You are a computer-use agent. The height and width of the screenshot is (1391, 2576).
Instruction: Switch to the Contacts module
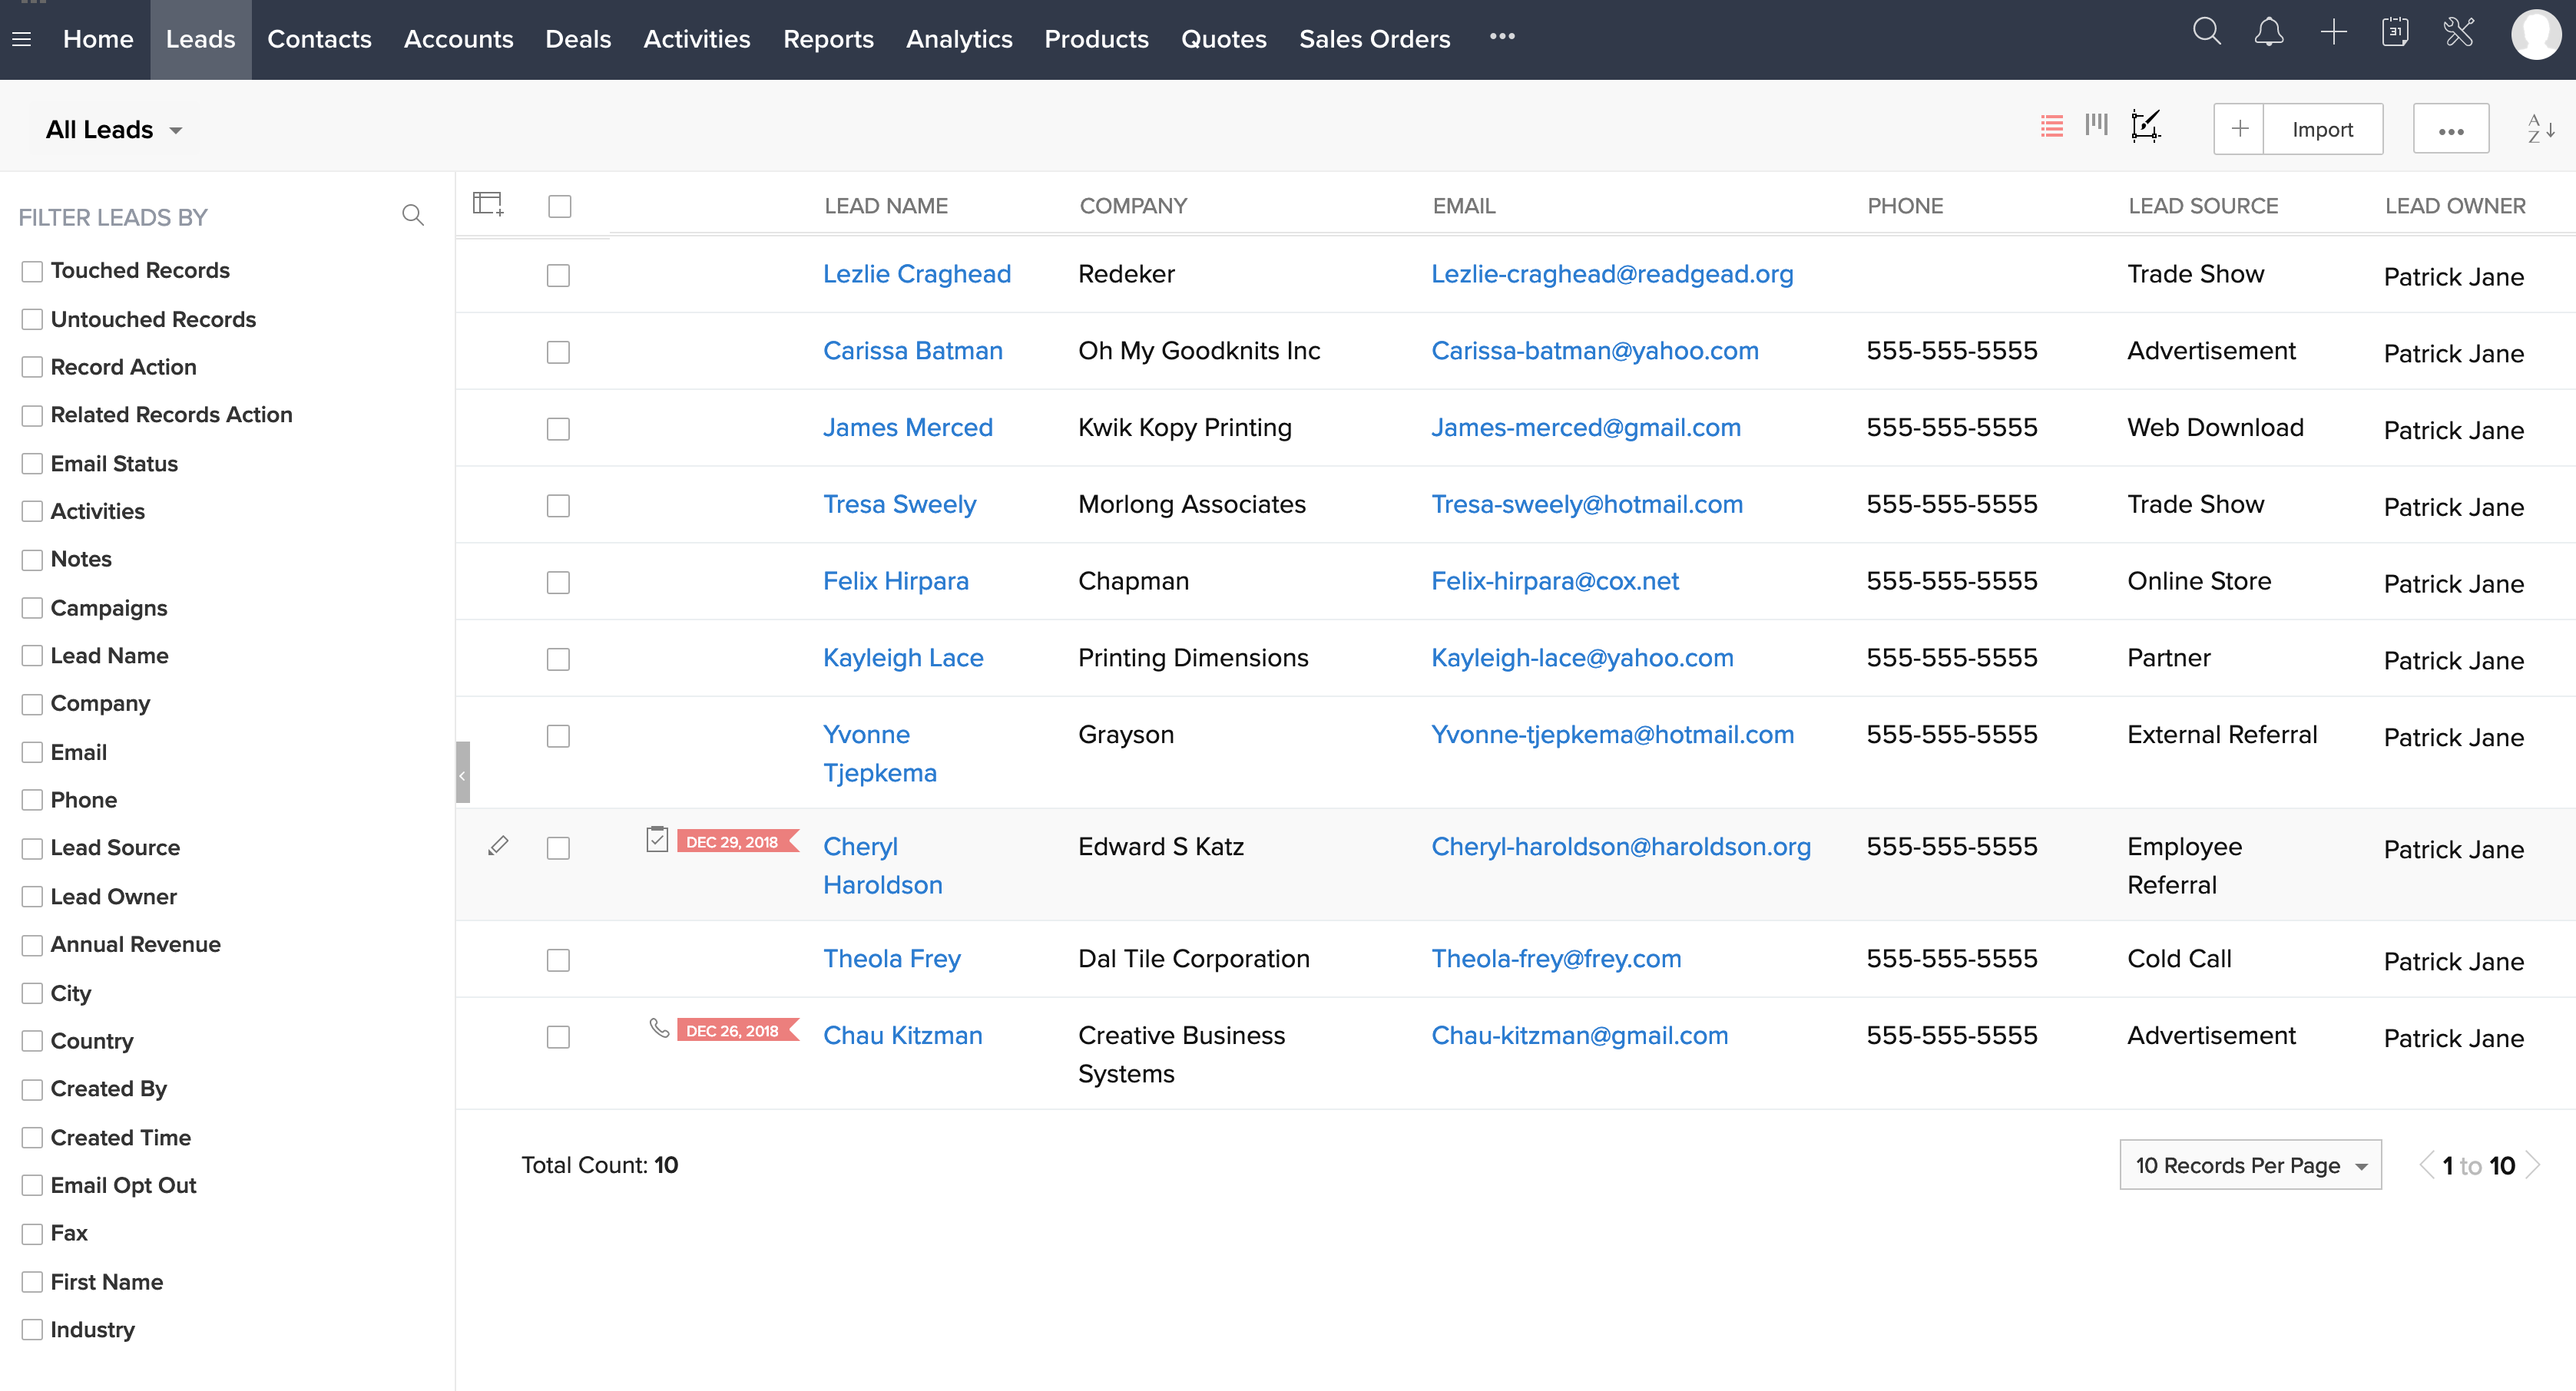[319, 39]
